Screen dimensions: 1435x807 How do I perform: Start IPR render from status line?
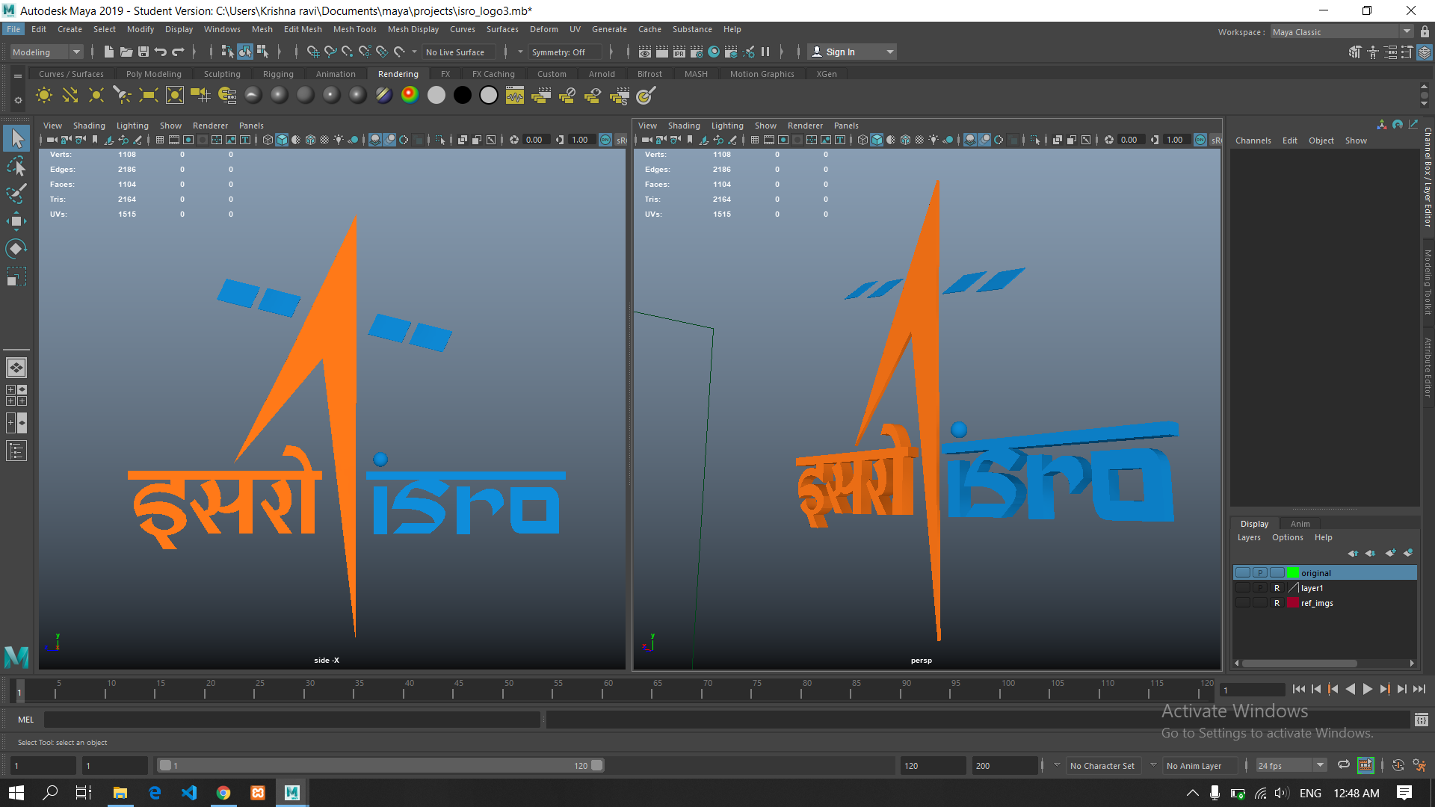(x=679, y=52)
